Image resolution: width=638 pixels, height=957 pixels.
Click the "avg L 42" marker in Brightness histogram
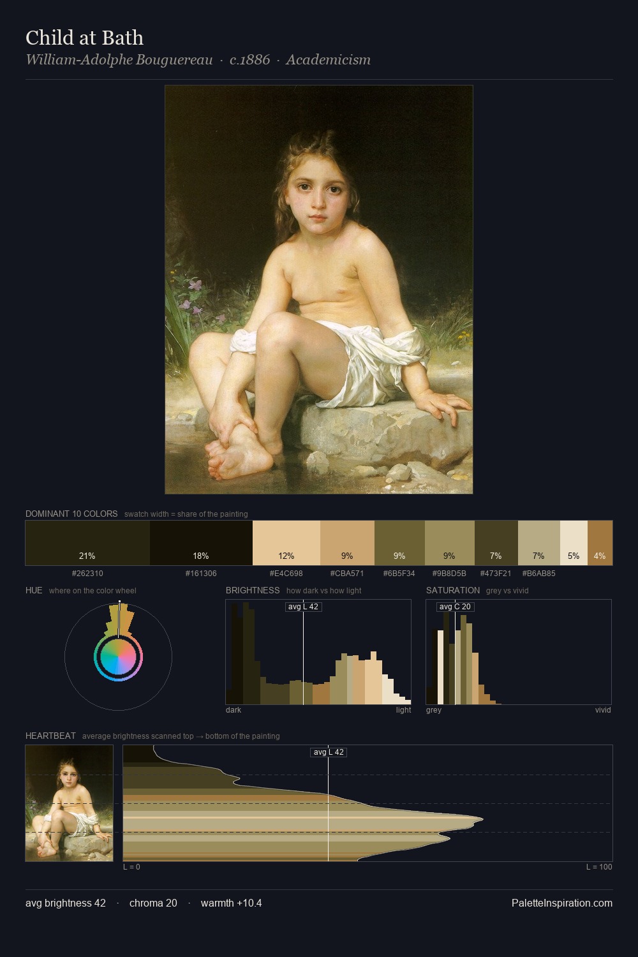[x=303, y=607]
